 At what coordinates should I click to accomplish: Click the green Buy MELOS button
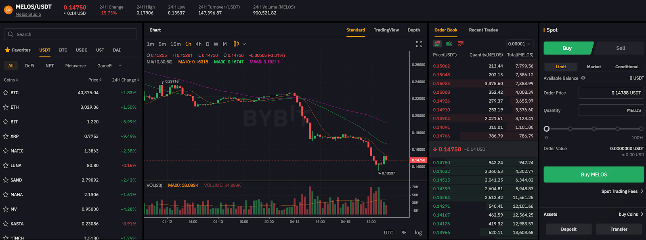[594, 175]
